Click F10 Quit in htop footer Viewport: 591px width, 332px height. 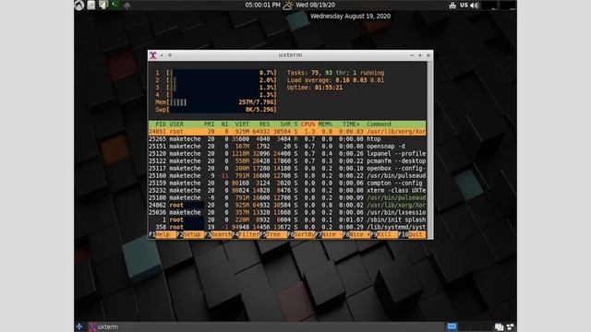click(412, 234)
